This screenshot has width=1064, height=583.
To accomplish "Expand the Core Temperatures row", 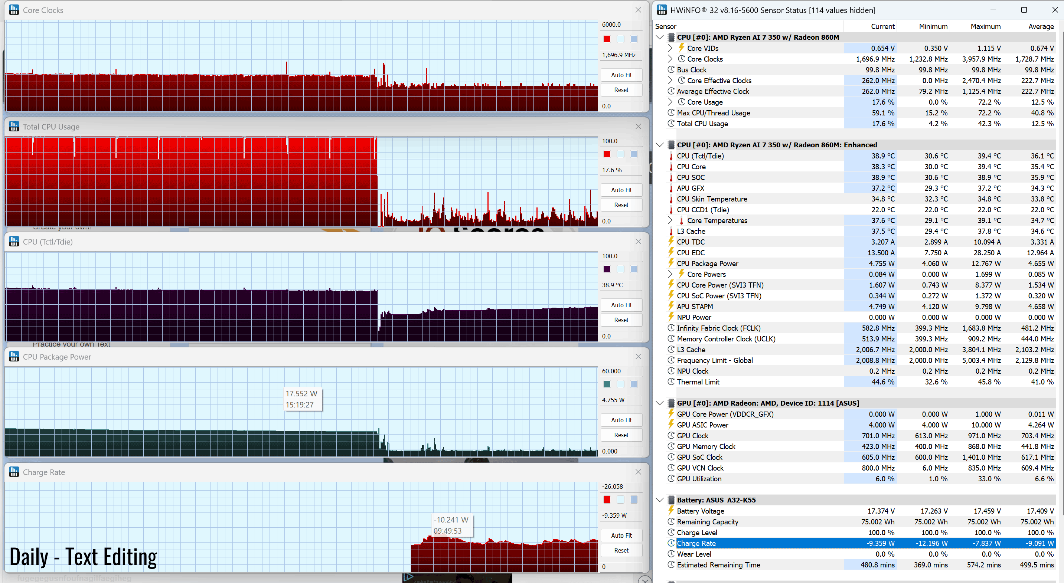I will click(670, 220).
